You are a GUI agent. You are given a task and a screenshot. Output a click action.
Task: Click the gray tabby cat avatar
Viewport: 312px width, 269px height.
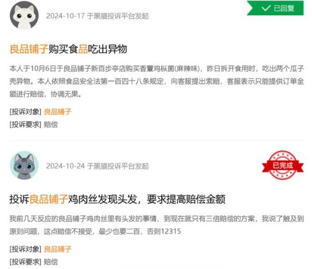point(24,165)
